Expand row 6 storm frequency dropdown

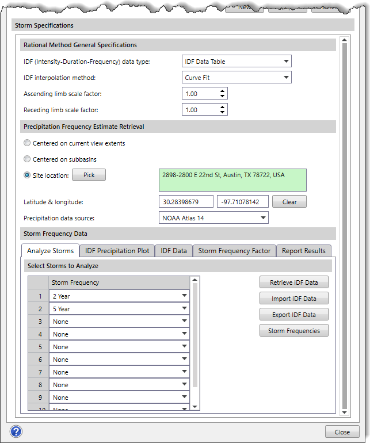184,359
